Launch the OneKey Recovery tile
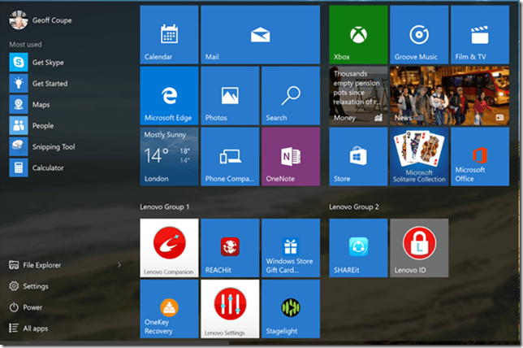This screenshot has width=523, height=348. pyautogui.click(x=169, y=308)
